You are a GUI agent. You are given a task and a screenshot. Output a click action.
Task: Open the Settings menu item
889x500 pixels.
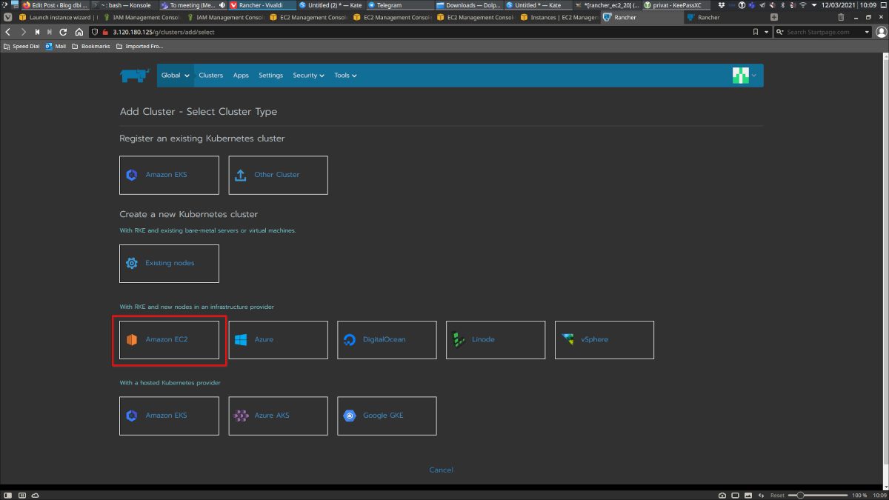coord(270,76)
